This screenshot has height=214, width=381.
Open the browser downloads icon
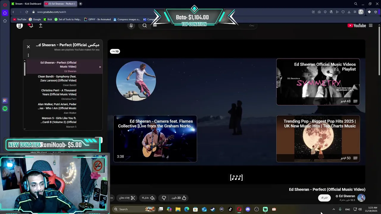point(349,12)
